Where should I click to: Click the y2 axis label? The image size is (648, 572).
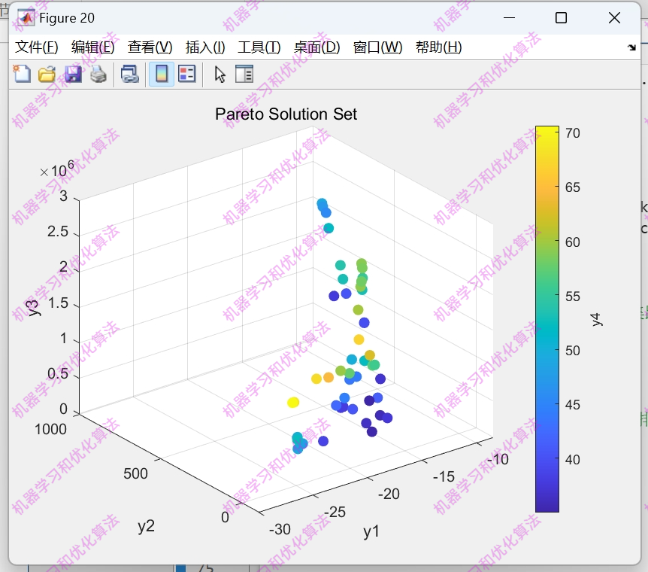[147, 526]
